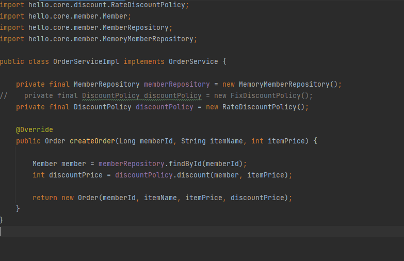Click the RateDiscountPolicy import line
The height and width of the screenshot is (261, 404).
94,5
